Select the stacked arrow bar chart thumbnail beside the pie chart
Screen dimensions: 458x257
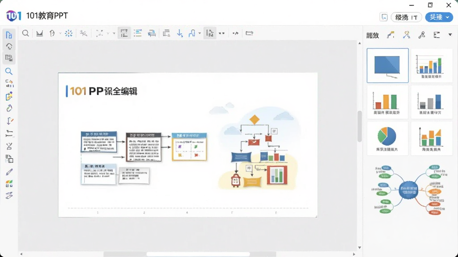(432, 138)
